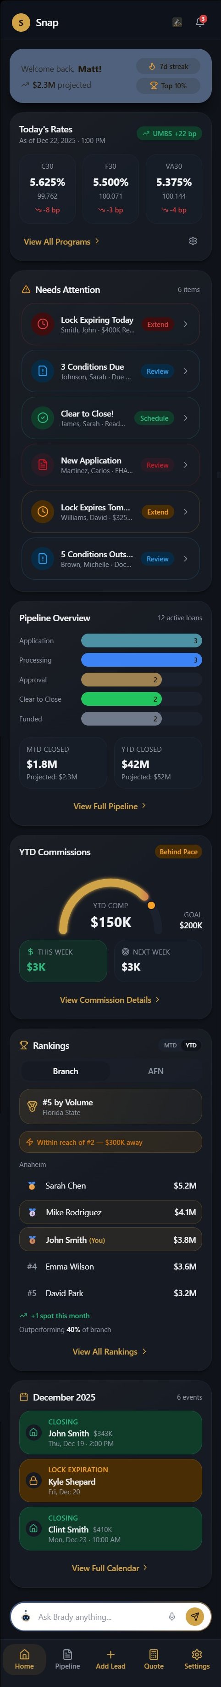Send message with paper plane button
221x1687 pixels.
pyautogui.click(x=195, y=1616)
